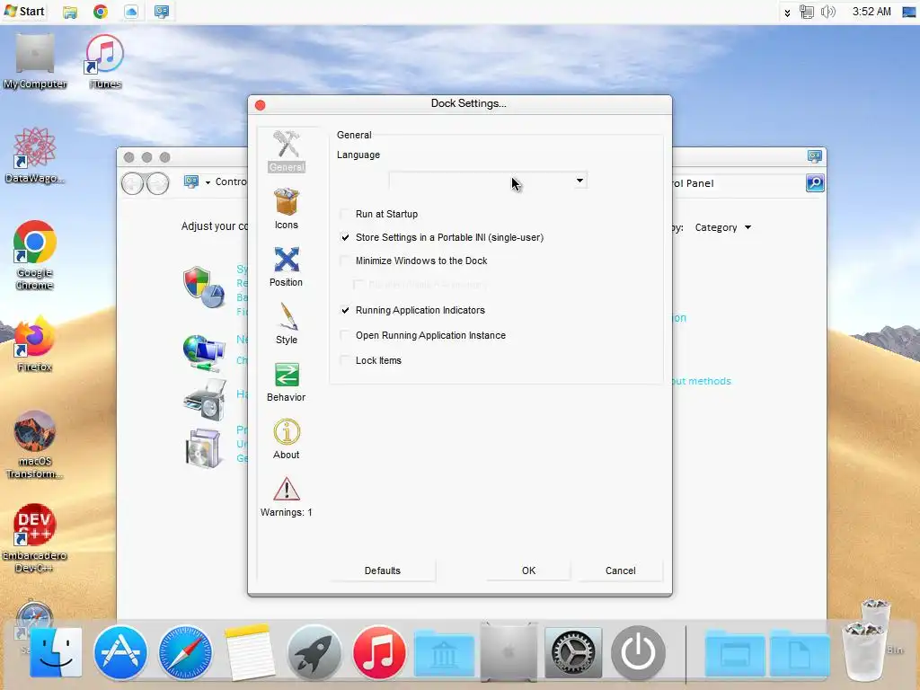The width and height of the screenshot is (920, 690).
Task: Open the window folder icon in dock
Action: [x=735, y=654]
